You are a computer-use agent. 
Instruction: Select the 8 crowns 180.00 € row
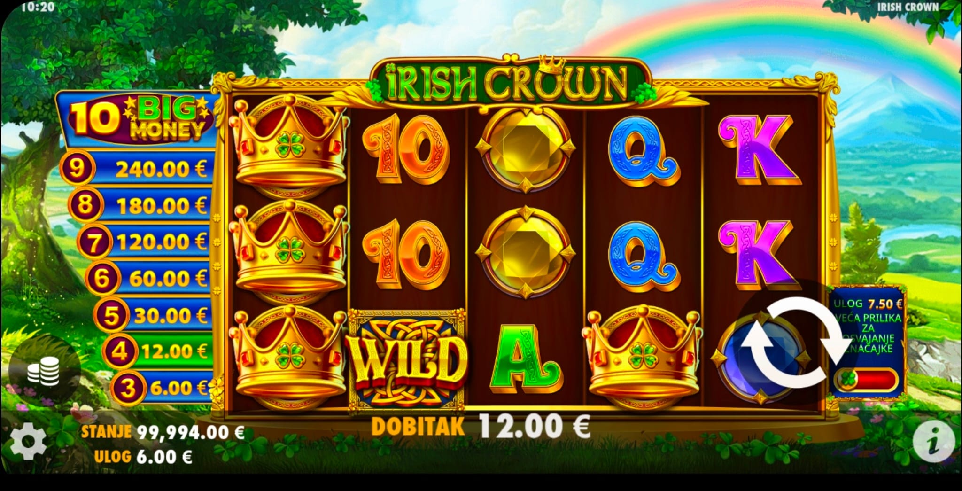[140, 206]
